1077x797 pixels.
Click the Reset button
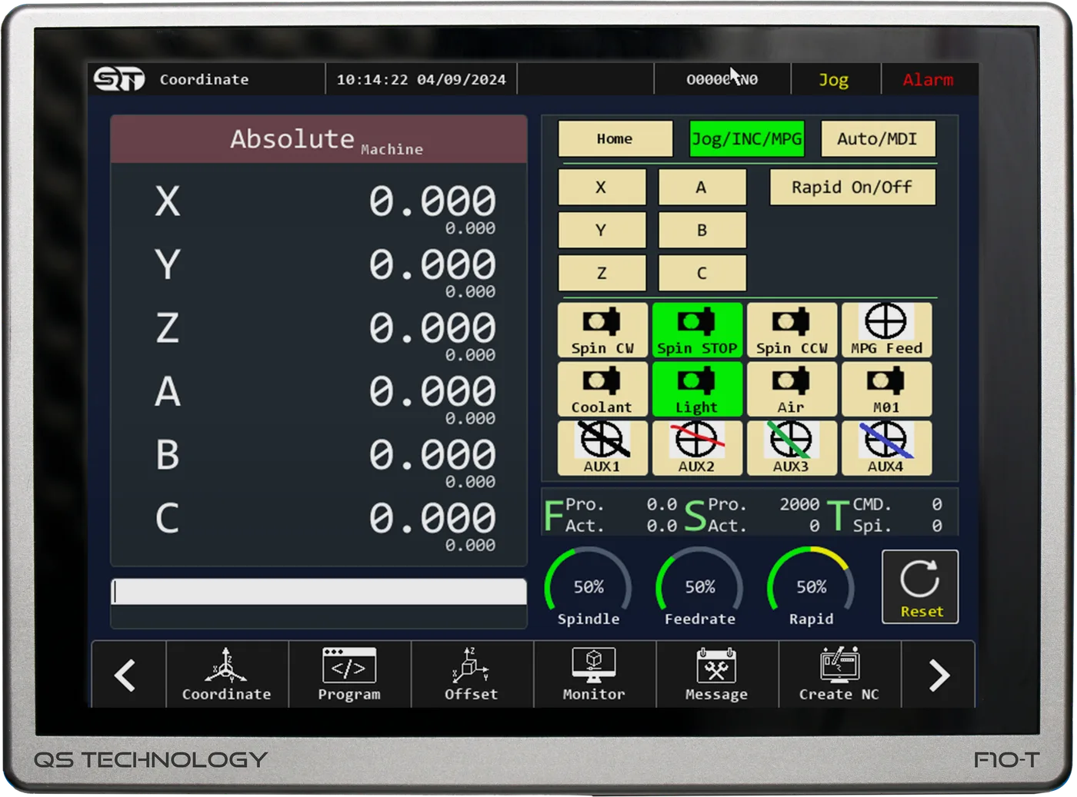coord(920,587)
